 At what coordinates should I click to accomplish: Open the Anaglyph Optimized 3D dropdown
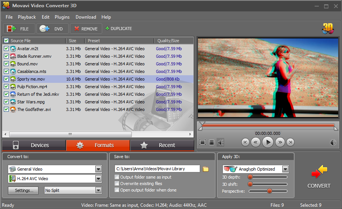285,169
